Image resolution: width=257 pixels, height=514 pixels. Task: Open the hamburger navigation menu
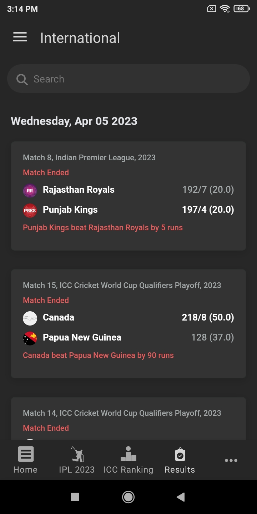[20, 37]
